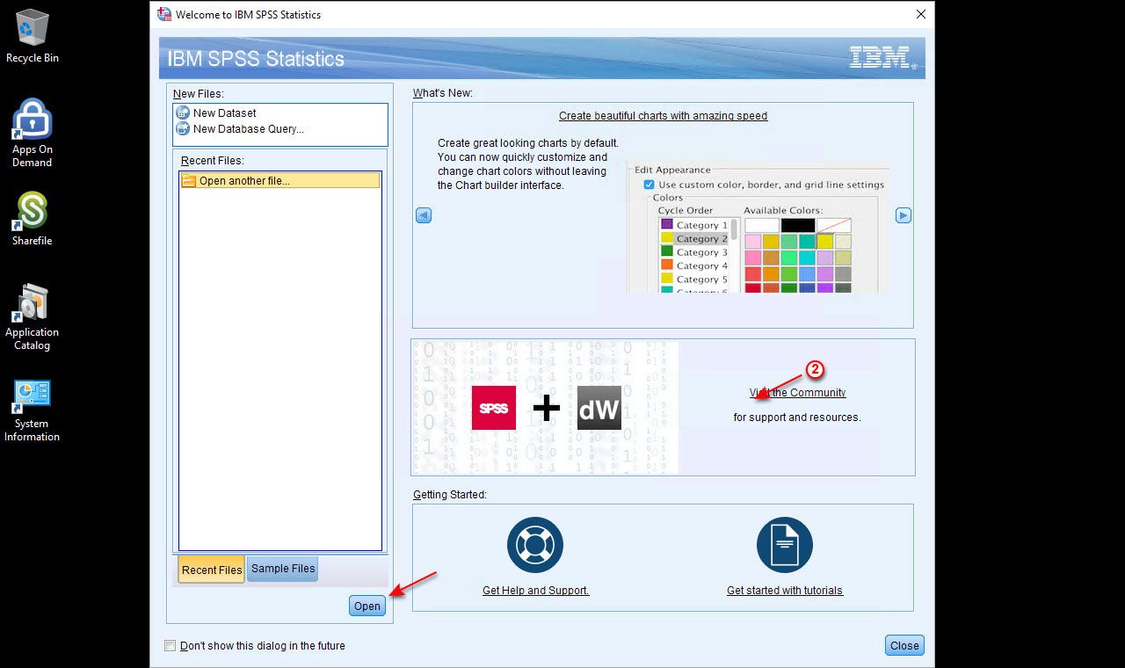Show the previous What's New slide

coord(424,215)
